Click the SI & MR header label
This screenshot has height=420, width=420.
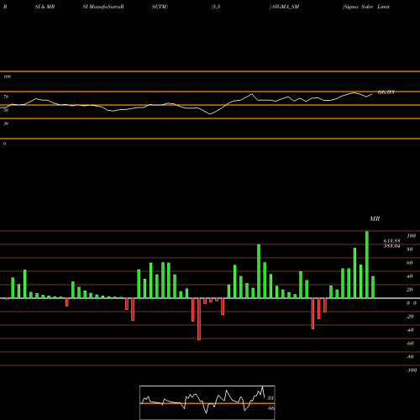(45, 7)
